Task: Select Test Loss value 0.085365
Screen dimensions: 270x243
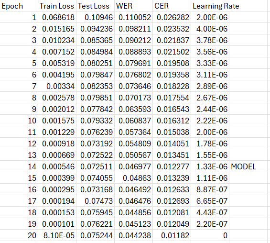Action: (95, 40)
